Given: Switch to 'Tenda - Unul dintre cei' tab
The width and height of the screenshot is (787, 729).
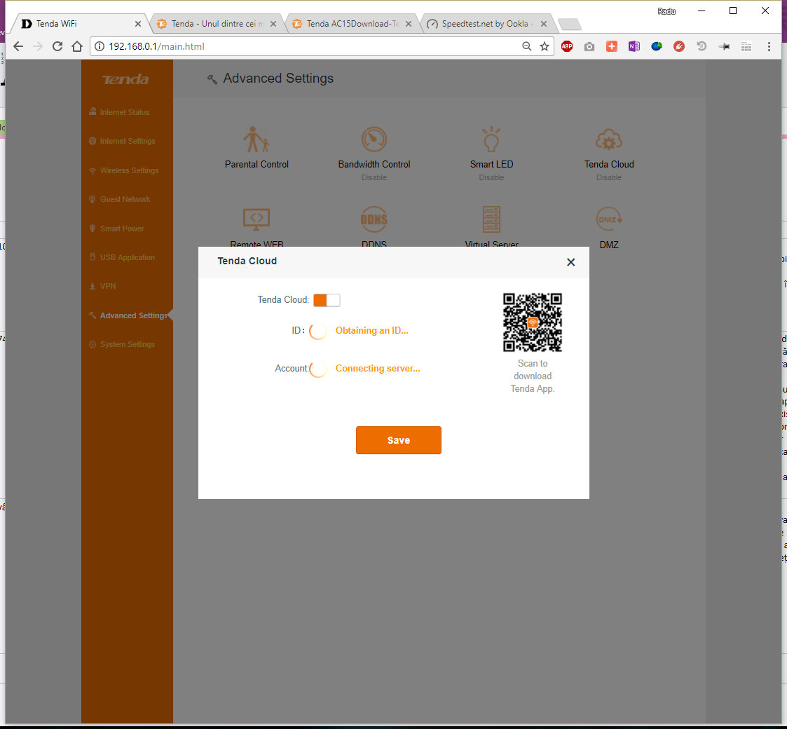Looking at the screenshot, I should [217, 24].
